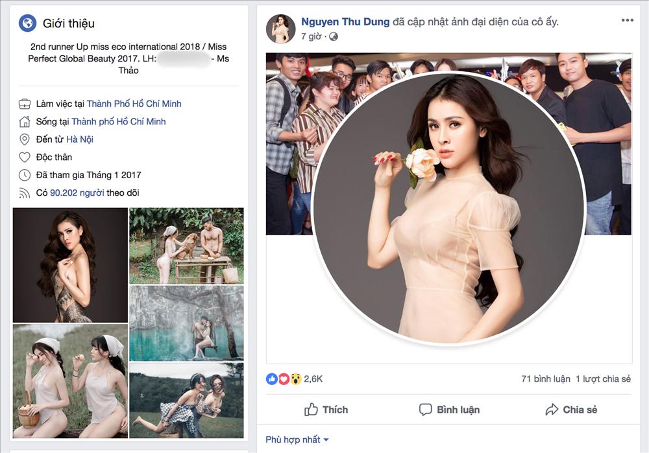
Task: Click the heart Love reaction icon
Action: 282,378
